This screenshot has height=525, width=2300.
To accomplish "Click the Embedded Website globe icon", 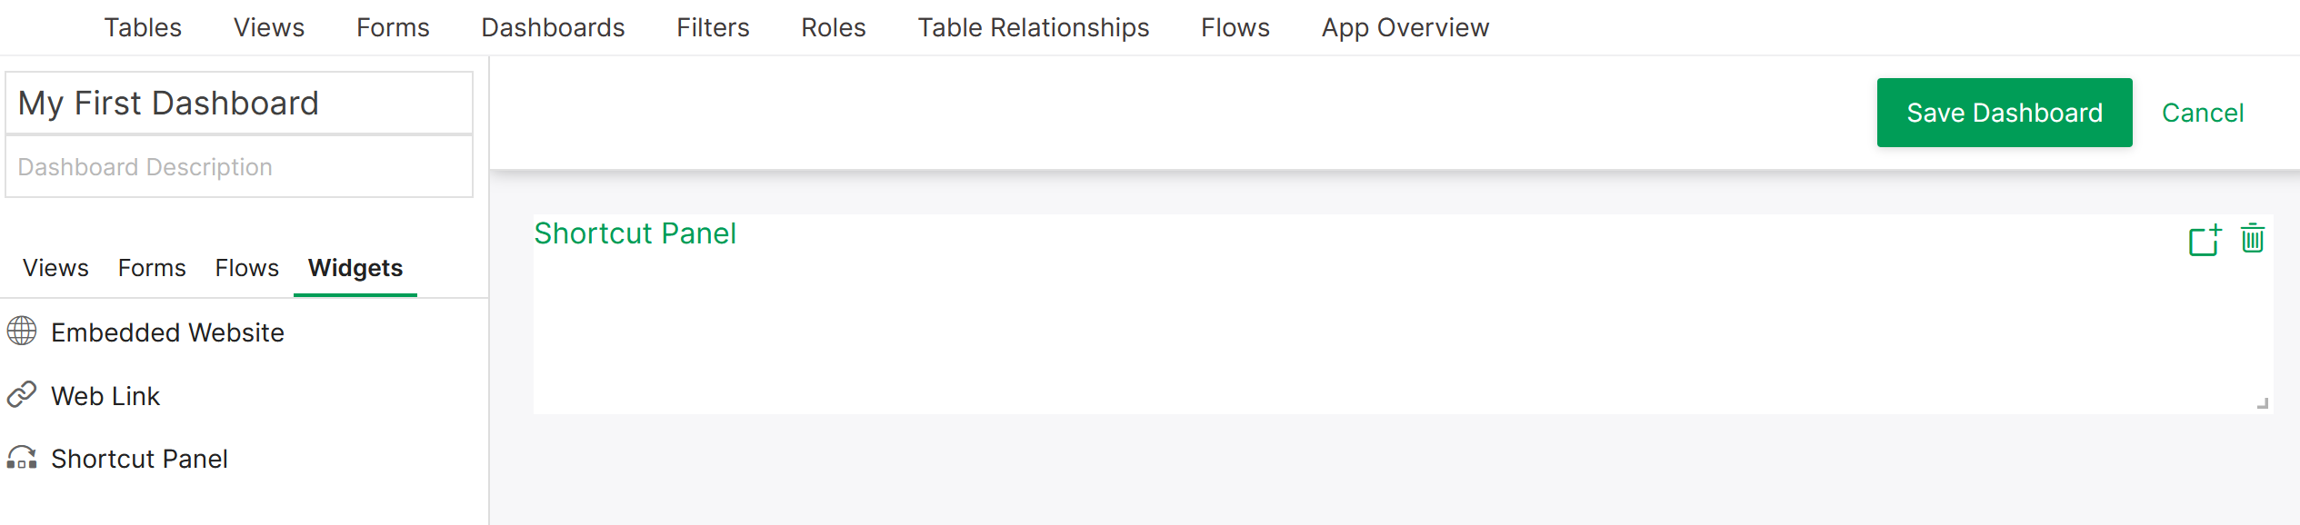I will tap(24, 332).
